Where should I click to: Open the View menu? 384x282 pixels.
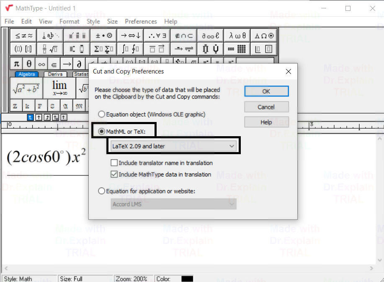point(46,21)
